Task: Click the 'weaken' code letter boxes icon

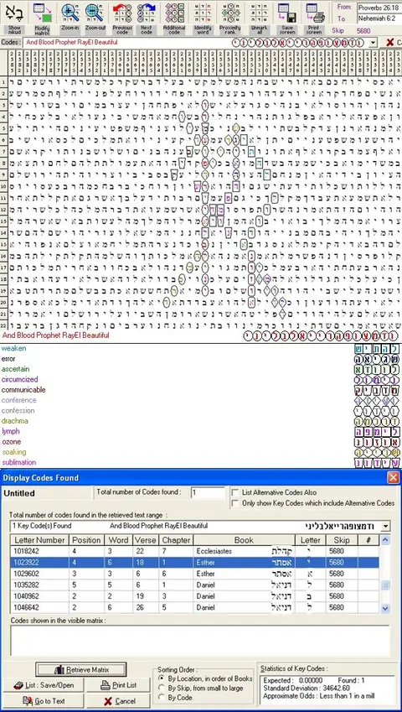Action: (x=377, y=349)
